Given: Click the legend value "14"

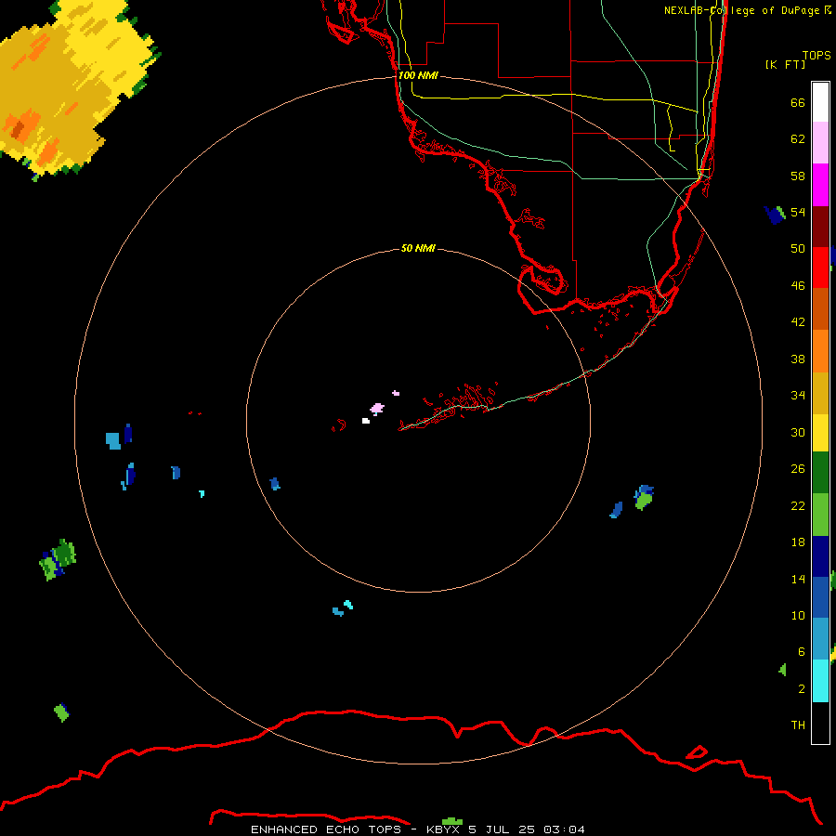Looking at the screenshot, I should (798, 579).
